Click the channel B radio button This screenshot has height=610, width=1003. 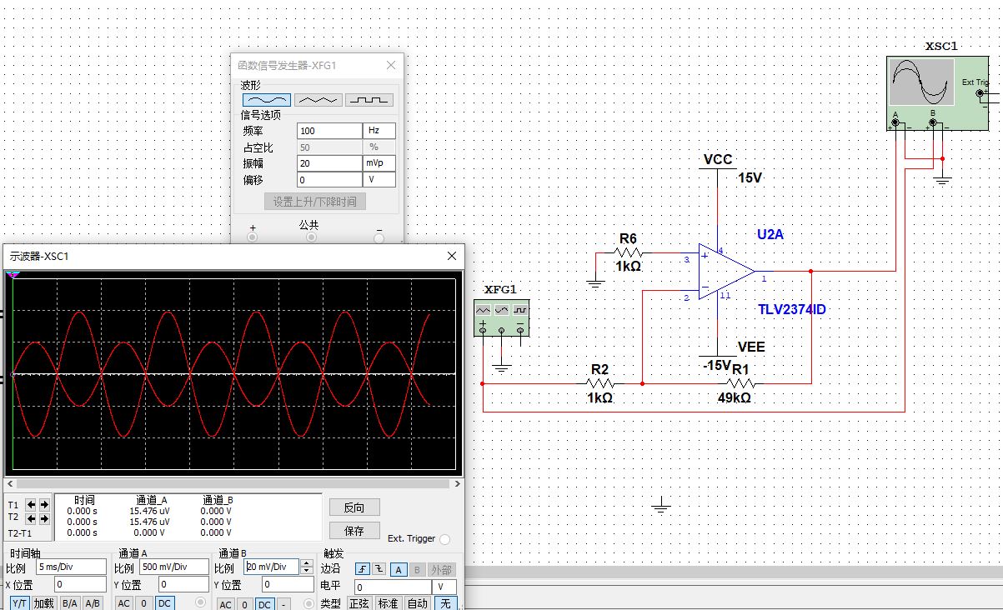pos(308,603)
